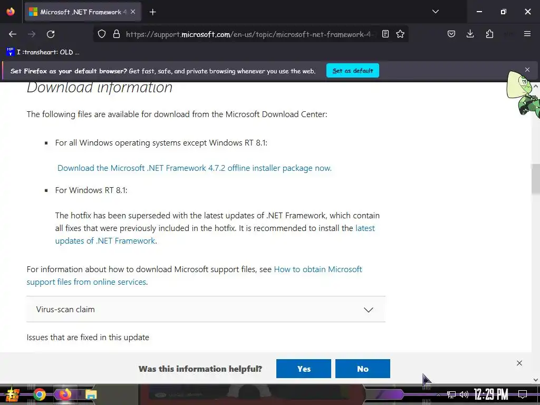
Task: Open the taskbar clock 12:29 PM
Action: [491, 394]
